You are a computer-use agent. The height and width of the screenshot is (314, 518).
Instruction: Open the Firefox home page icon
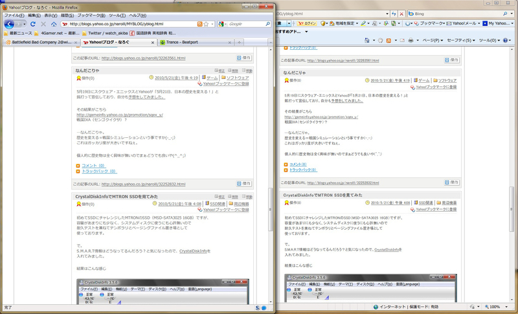click(54, 24)
